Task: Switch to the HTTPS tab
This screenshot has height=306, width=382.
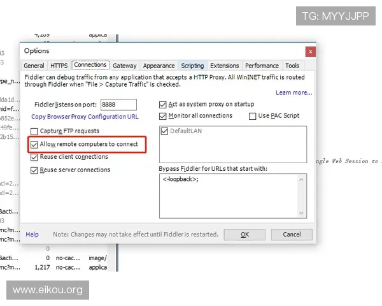Action: [59, 66]
